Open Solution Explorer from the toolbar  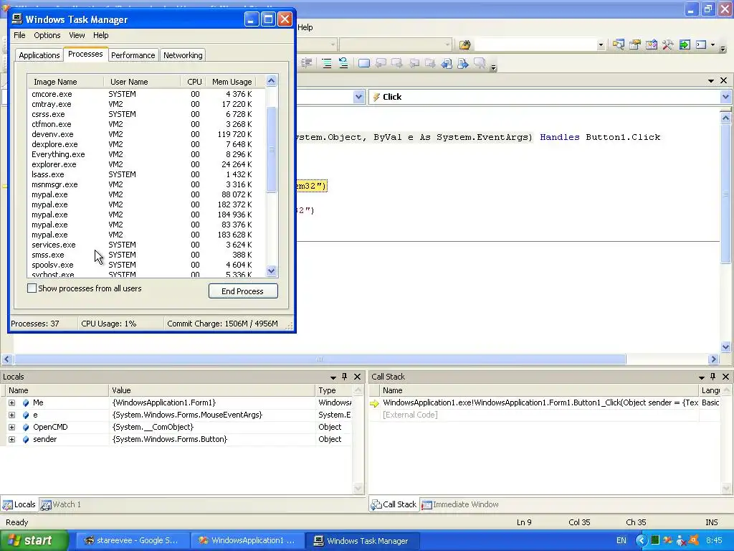(x=619, y=44)
